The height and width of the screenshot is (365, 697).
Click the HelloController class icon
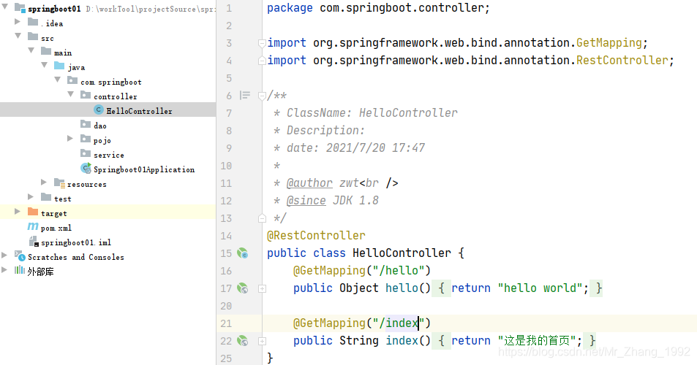99,109
